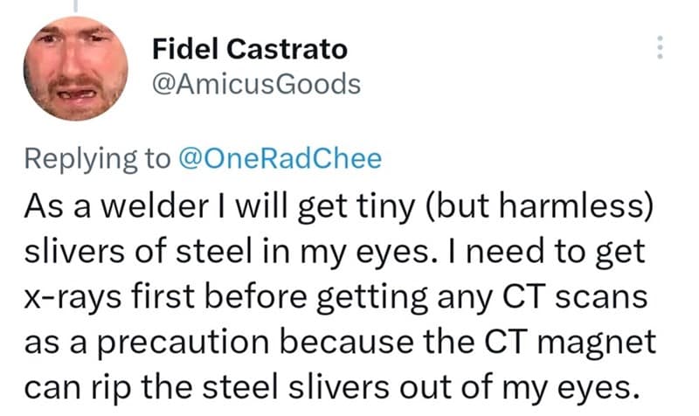Open the Fidel Castrato display name link
This screenshot has width=699, height=416.
click(x=249, y=48)
